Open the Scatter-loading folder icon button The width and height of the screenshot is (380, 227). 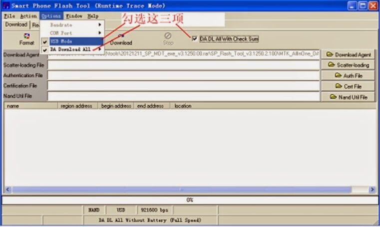pyautogui.click(x=348, y=65)
